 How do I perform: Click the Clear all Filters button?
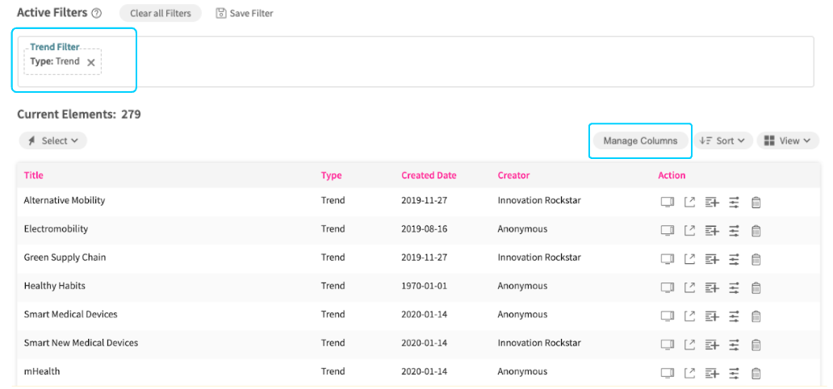[161, 14]
